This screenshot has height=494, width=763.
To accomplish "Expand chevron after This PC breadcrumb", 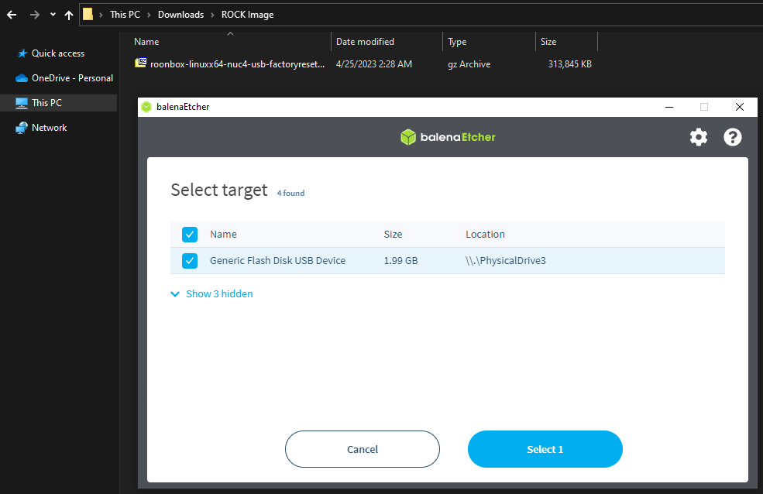I will click(x=149, y=15).
